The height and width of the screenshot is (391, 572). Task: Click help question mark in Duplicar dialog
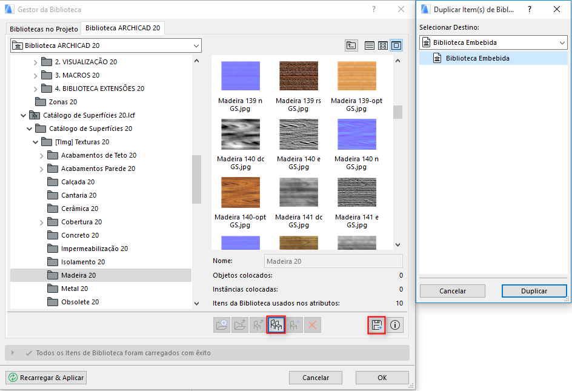530,10
